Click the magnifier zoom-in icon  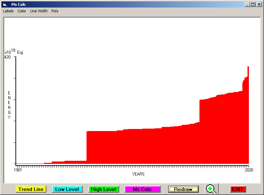pyautogui.click(x=211, y=189)
